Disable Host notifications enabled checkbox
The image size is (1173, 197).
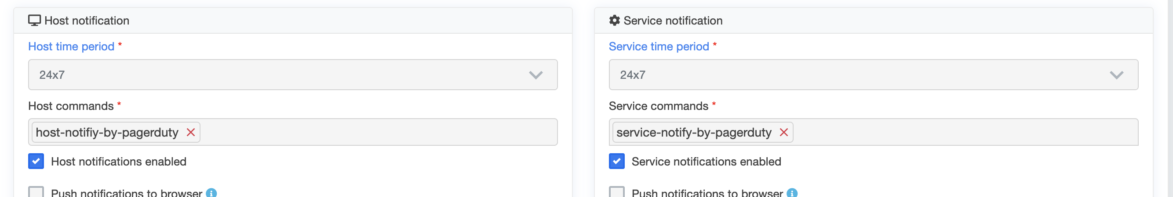pos(36,161)
